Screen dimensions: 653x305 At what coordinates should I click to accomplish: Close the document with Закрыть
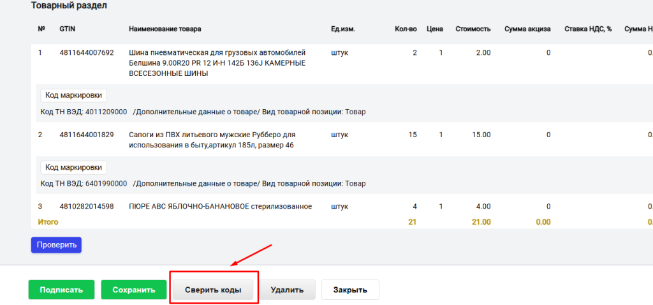coord(350,290)
